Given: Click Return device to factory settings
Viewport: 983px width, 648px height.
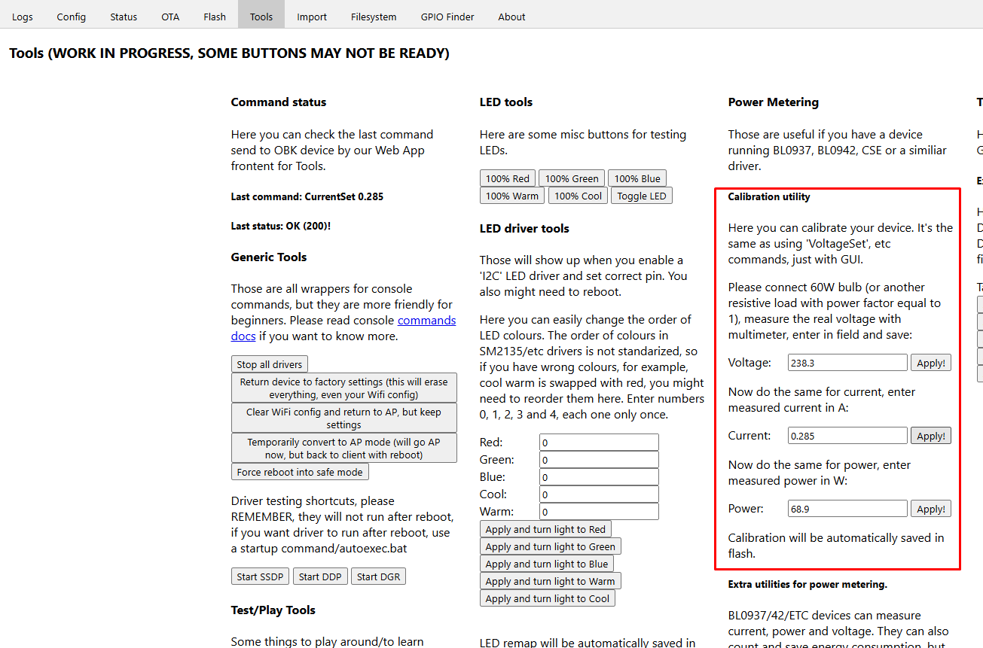Looking at the screenshot, I should point(344,388).
